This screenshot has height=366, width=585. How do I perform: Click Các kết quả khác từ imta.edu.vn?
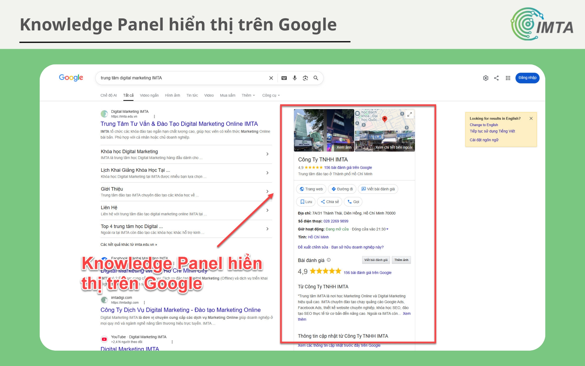[x=129, y=245]
